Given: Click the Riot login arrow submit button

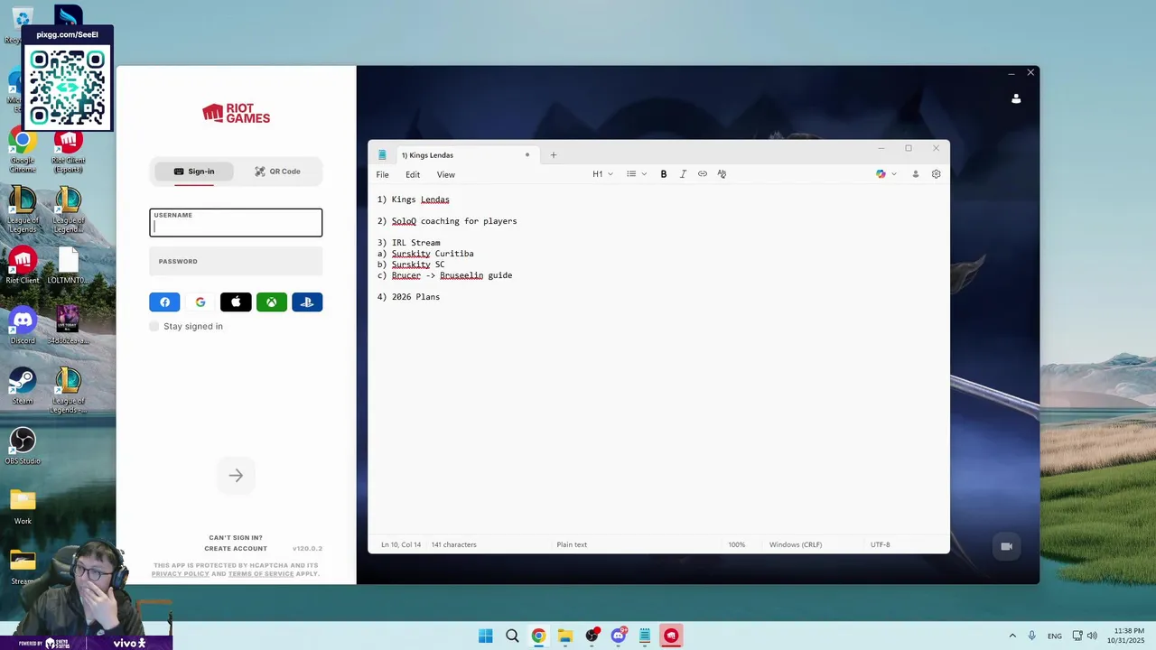Looking at the screenshot, I should (236, 476).
